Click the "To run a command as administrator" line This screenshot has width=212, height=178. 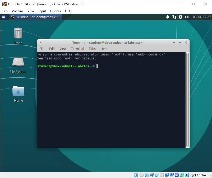tap(102, 54)
